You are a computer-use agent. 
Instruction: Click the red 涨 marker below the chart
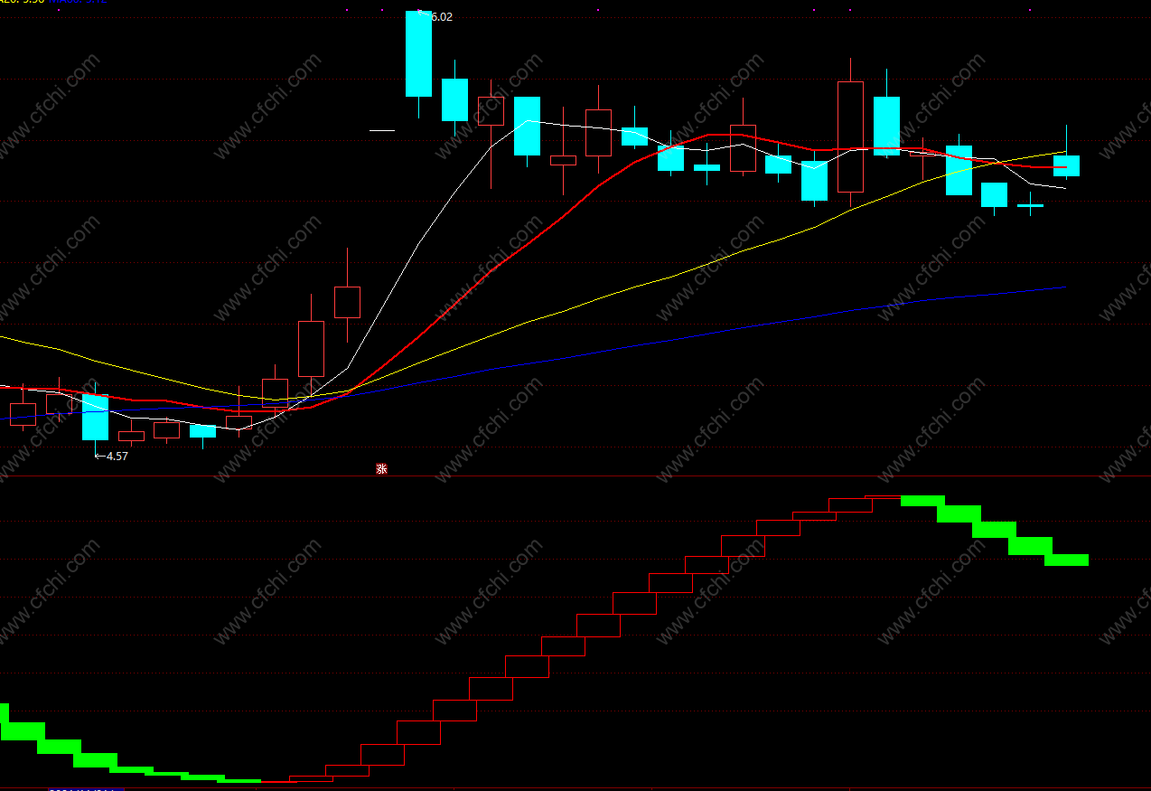(381, 469)
